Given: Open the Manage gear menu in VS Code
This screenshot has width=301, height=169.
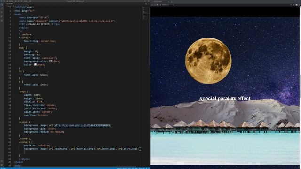Looking at the screenshot, I should 2,165.
